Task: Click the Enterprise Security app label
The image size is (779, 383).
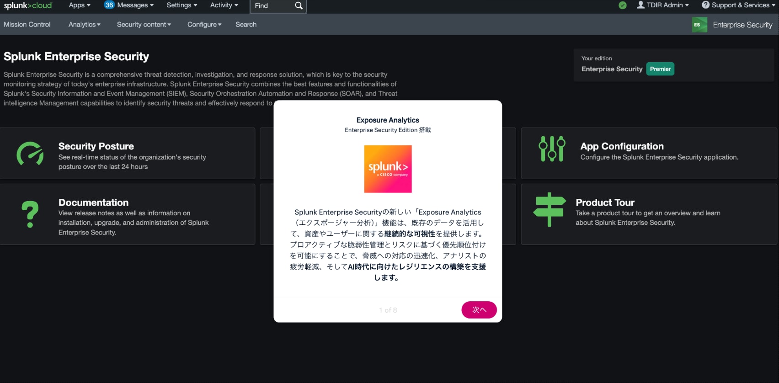Action: point(742,25)
